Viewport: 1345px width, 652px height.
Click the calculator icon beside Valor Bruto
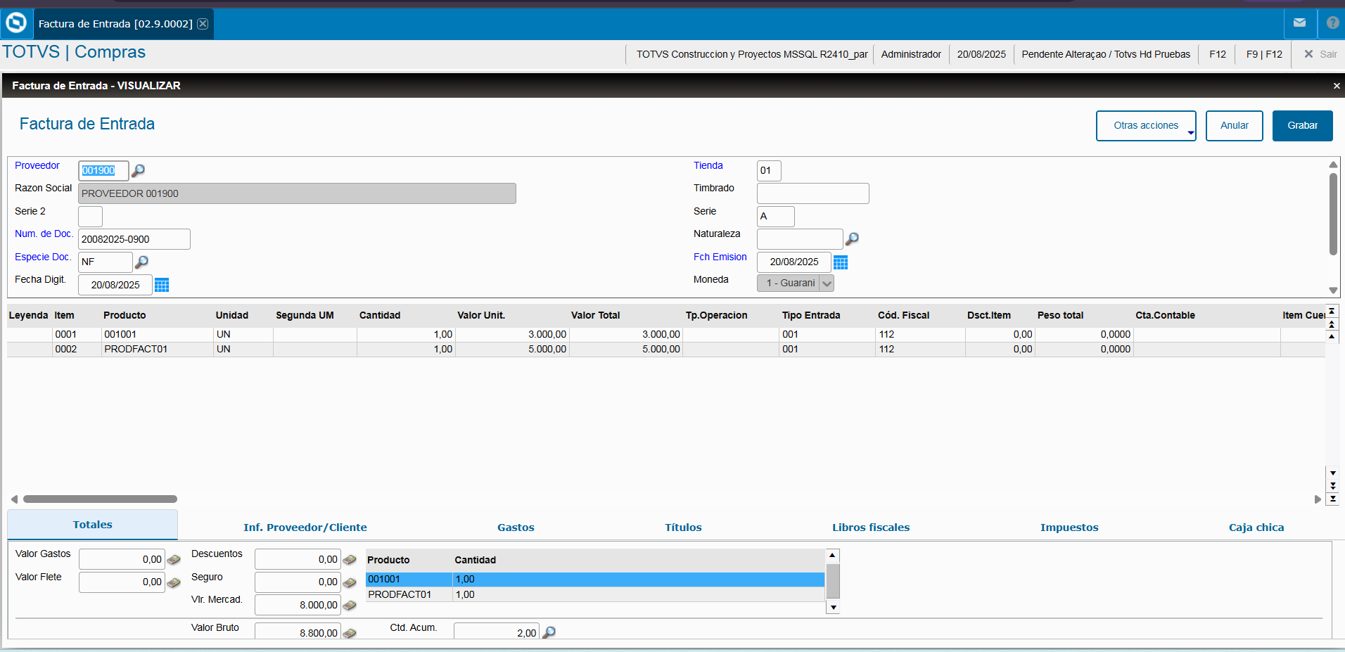point(350,632)
